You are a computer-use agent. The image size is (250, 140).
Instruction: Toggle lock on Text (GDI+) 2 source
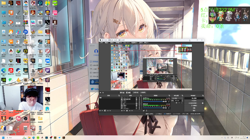coord(139,98)
